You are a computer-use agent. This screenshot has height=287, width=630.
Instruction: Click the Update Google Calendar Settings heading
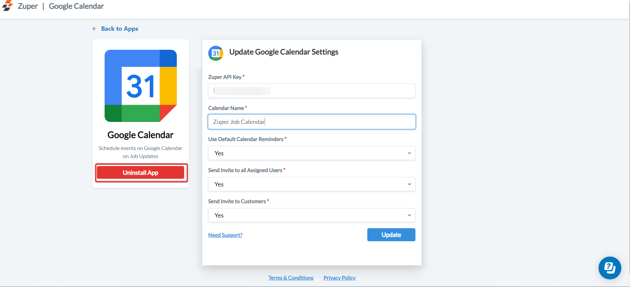pos(284,52)
